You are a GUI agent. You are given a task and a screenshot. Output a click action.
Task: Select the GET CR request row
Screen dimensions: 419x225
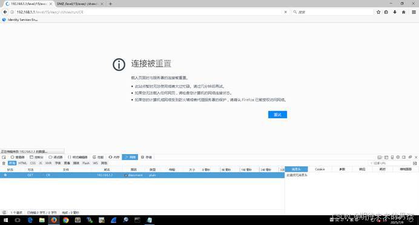[x=142, y=175]
